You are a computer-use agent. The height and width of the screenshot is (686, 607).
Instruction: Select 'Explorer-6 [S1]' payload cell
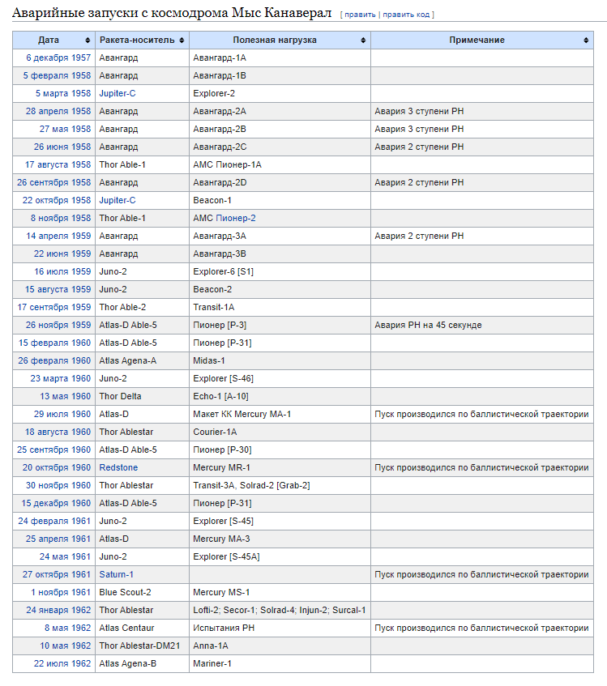280,271
